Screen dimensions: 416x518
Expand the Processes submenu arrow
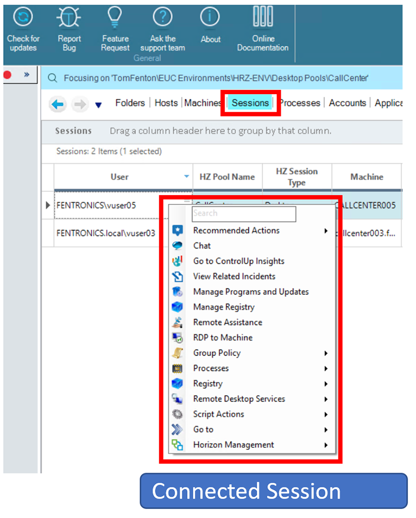click(326, 368)
